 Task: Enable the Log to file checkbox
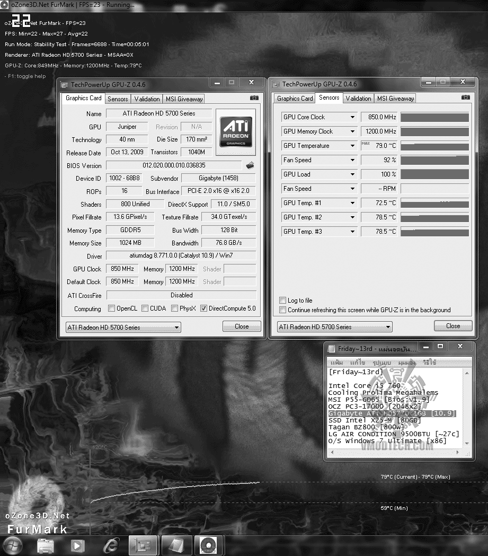283,301
